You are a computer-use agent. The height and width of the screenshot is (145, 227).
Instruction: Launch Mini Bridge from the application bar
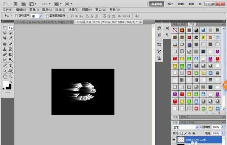click(23, 4)
